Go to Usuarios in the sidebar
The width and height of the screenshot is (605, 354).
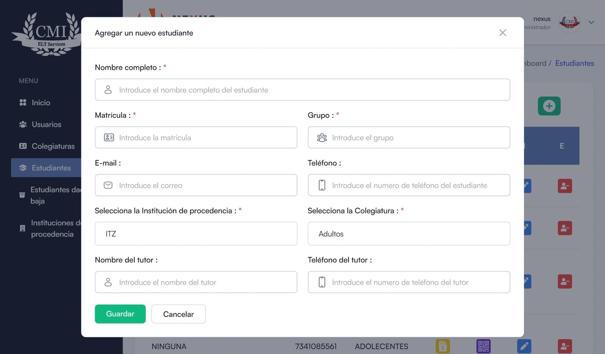(46, 124)
